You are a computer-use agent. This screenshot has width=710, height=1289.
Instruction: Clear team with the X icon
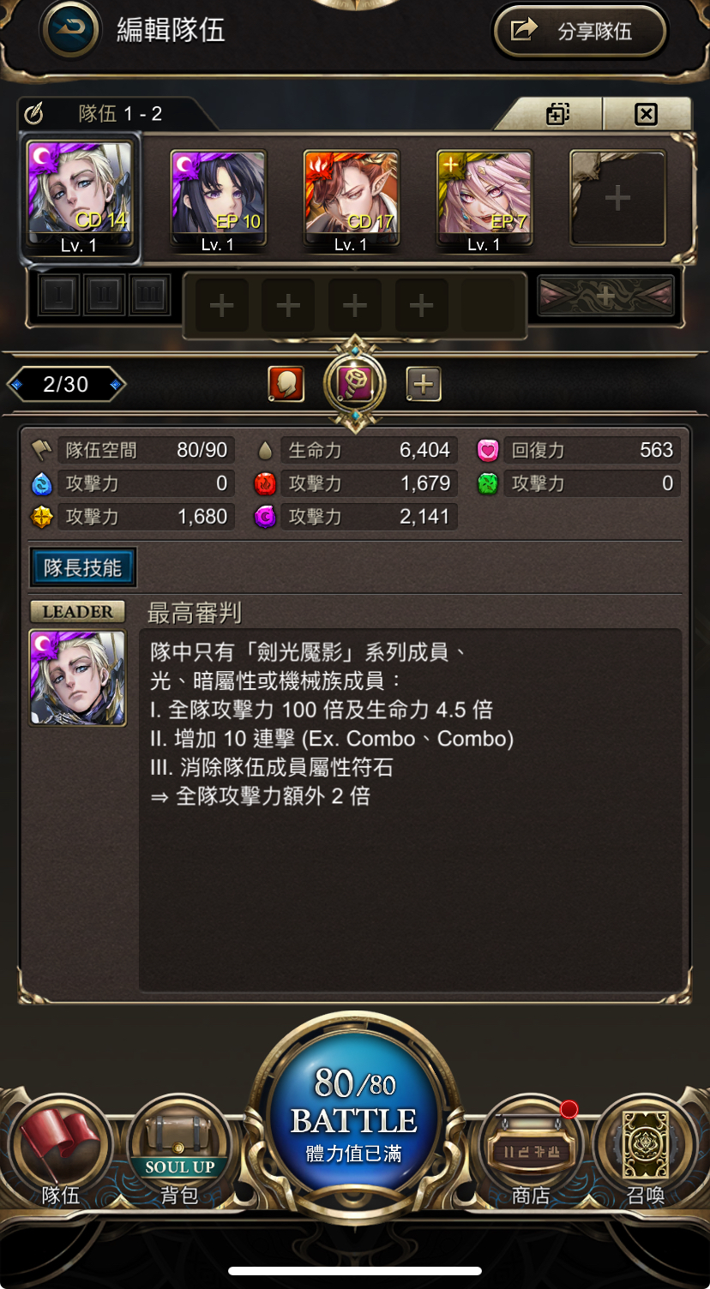(647, 114)
